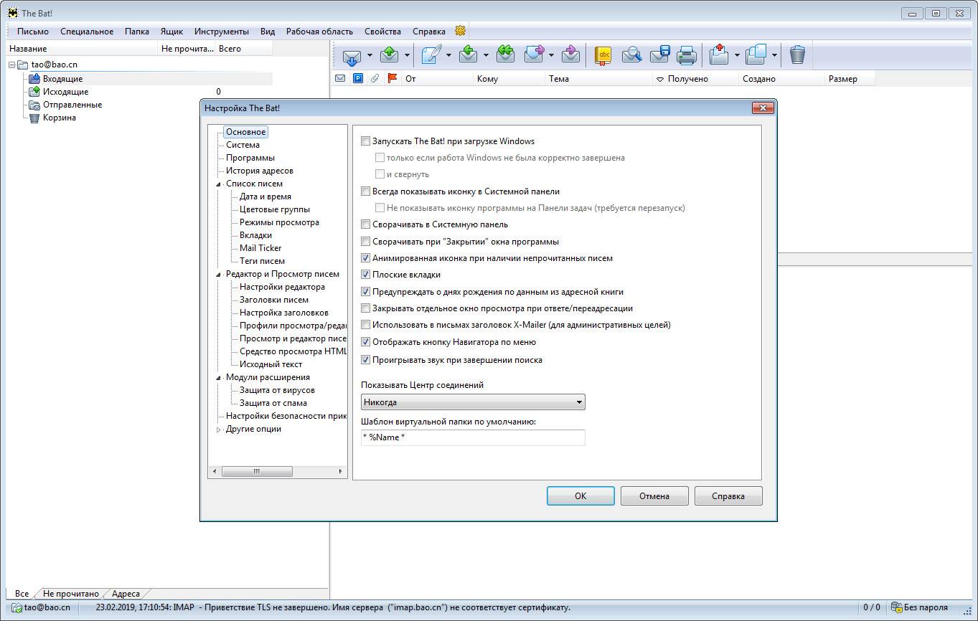Toggle Предупреждать о днях рождения checkbox
The width and height of the screenshot is (978, 621).
click(366, 292)
